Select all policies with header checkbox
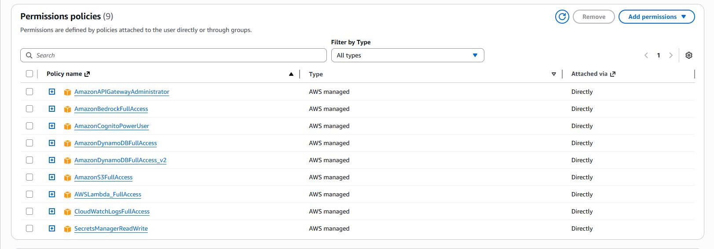This screenshot has height=249, width=714. point(29,74)
